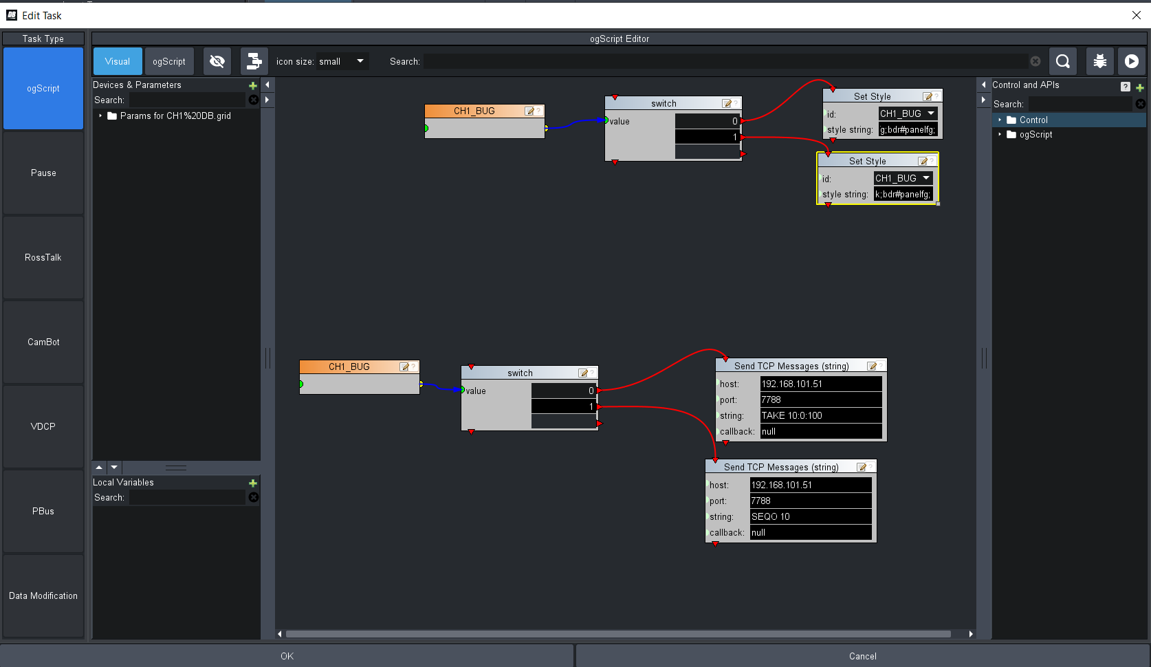
Task: Open the icon size dropdown
Action: pyautogui.click(x=342, y=61)
